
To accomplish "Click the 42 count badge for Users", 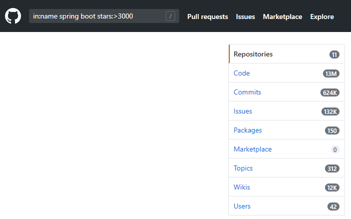I will (333, 206).
